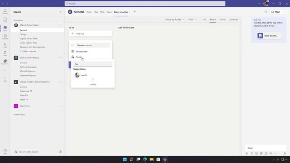
Task: Show the 1 hidden channel link
Action: (28, 51)
